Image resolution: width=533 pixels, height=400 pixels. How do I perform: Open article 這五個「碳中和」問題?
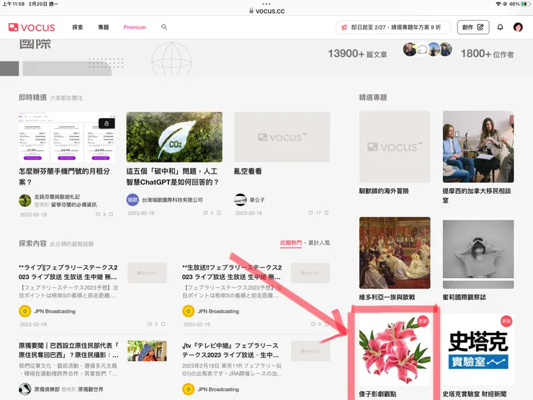(x=173, y=177)
